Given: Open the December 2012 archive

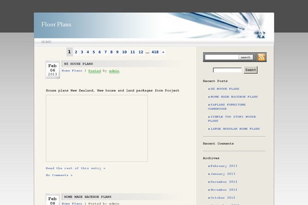Looking at the screenshot, I should tap(224, 182).
